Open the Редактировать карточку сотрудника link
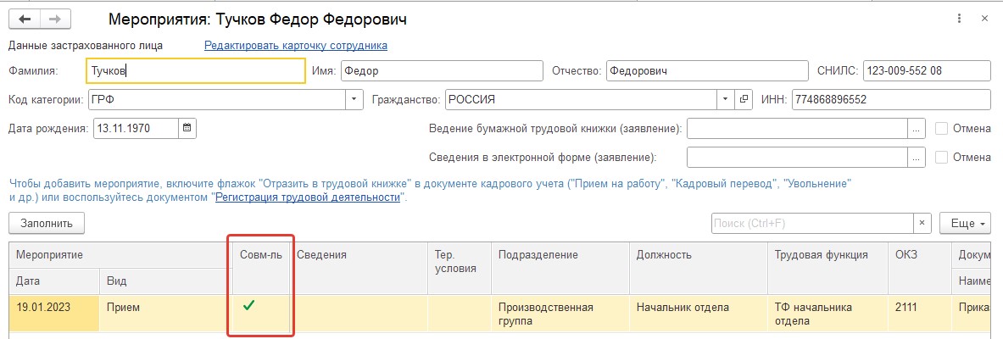This screenshot has width=1003, height=339. [296, 46]
